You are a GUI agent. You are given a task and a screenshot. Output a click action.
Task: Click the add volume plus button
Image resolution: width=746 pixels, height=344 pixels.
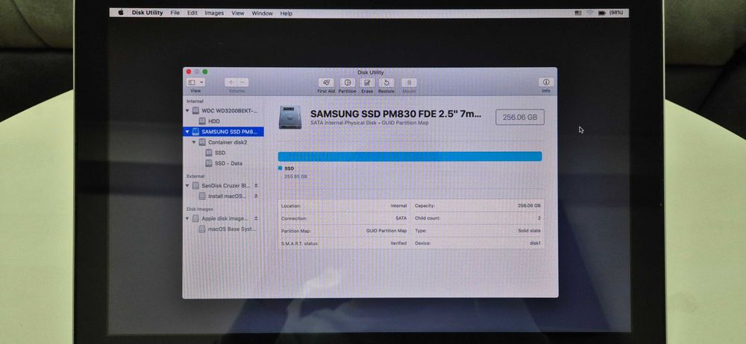coord(231,82)
